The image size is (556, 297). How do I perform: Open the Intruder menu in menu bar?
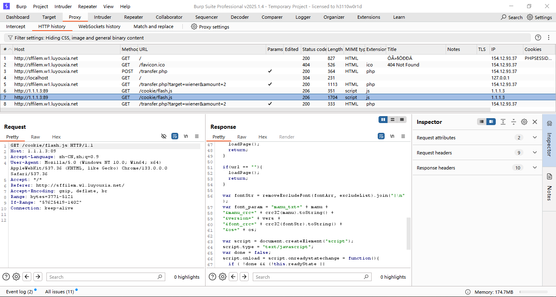tap(63, 7)
